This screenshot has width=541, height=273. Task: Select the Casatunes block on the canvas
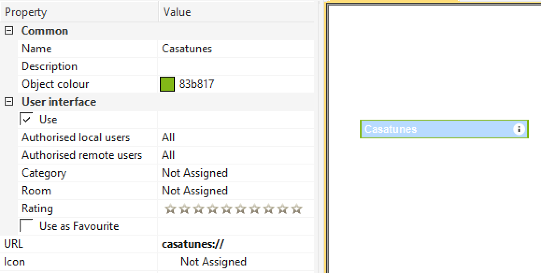(x=420, y=129)
